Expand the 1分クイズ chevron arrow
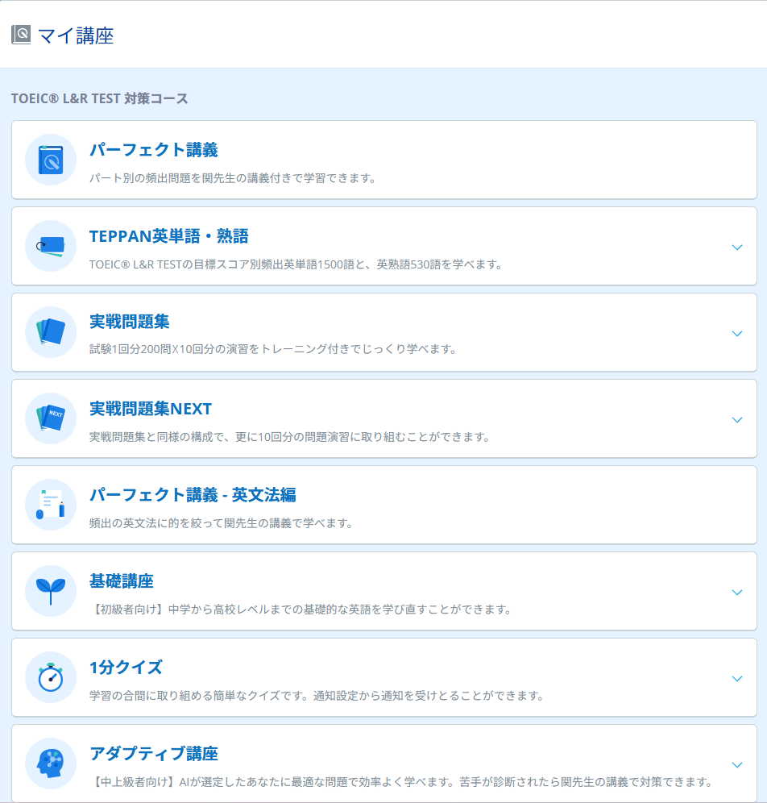Screen dimensions: 767x803 click(736, 678)
